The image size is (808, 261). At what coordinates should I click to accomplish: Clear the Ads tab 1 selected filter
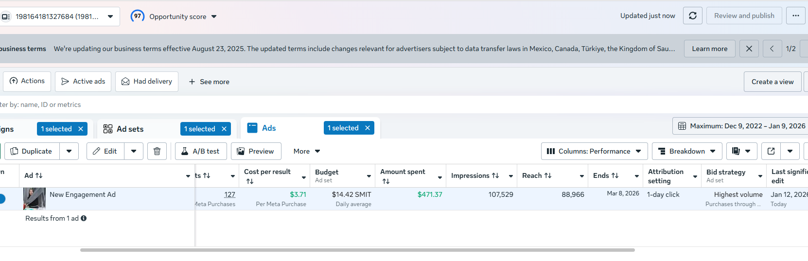point(368,128)
